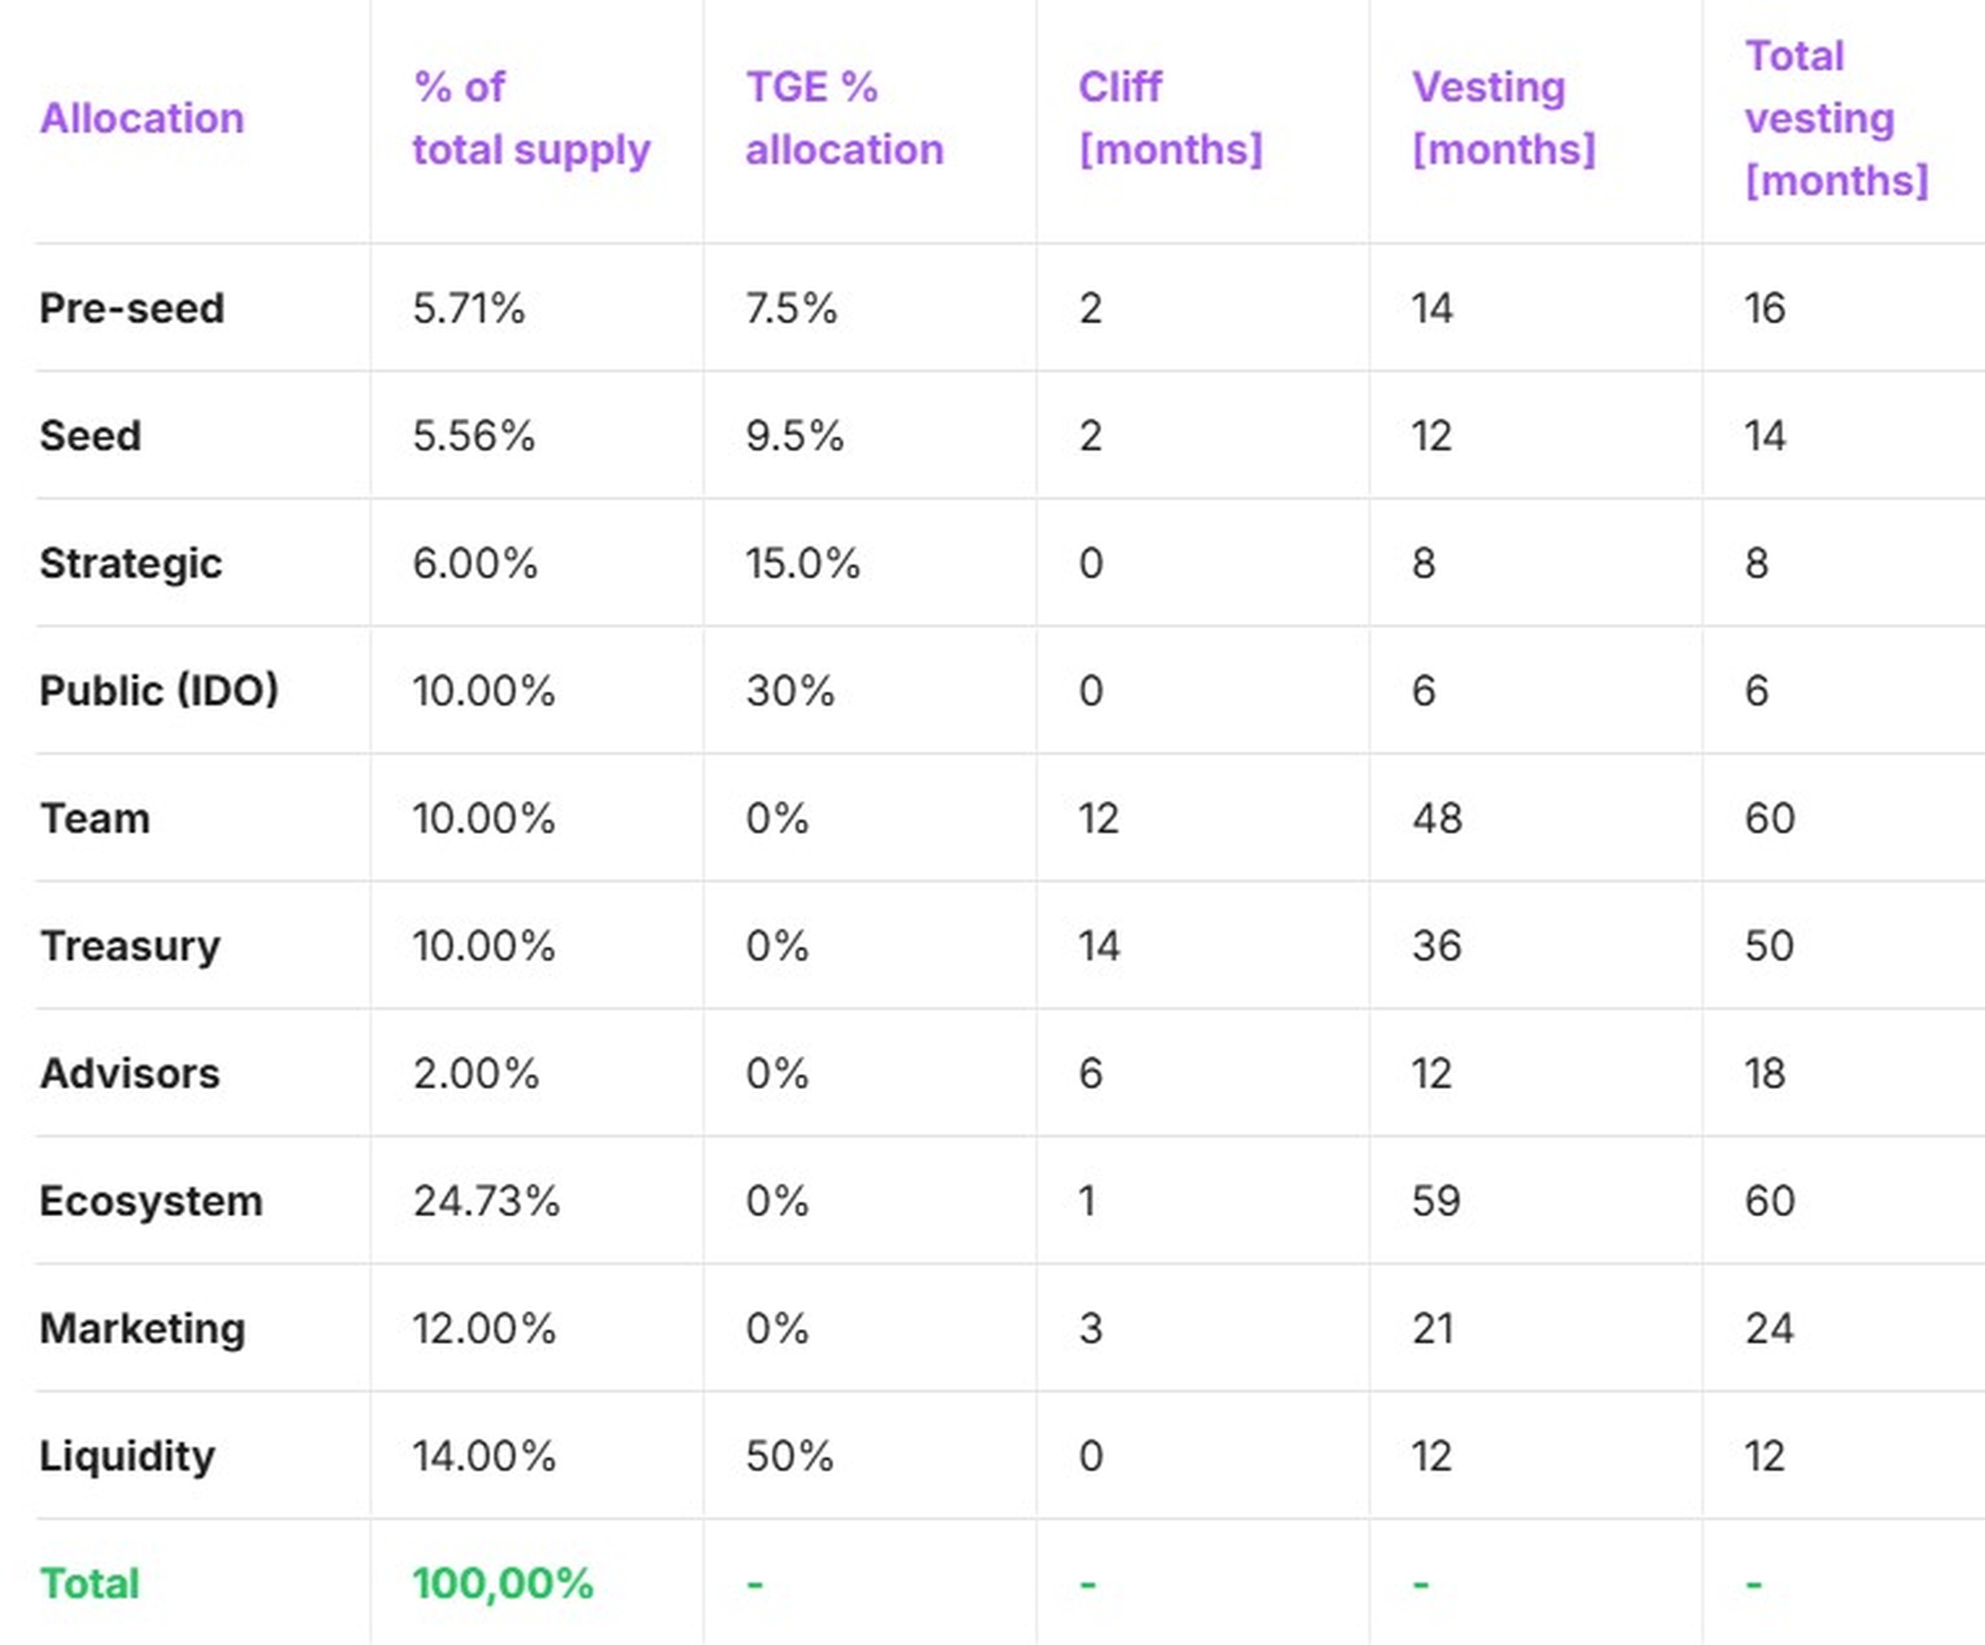
Task: Select the 'TGE % allocation' column header
Action: (x=844, y=119)
